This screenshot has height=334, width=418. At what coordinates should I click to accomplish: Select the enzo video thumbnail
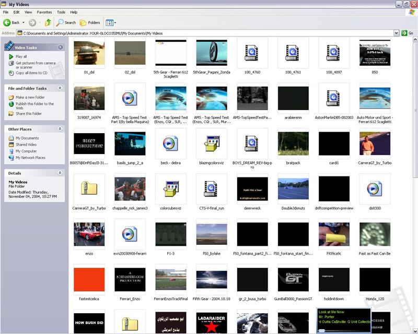point(89,234)
